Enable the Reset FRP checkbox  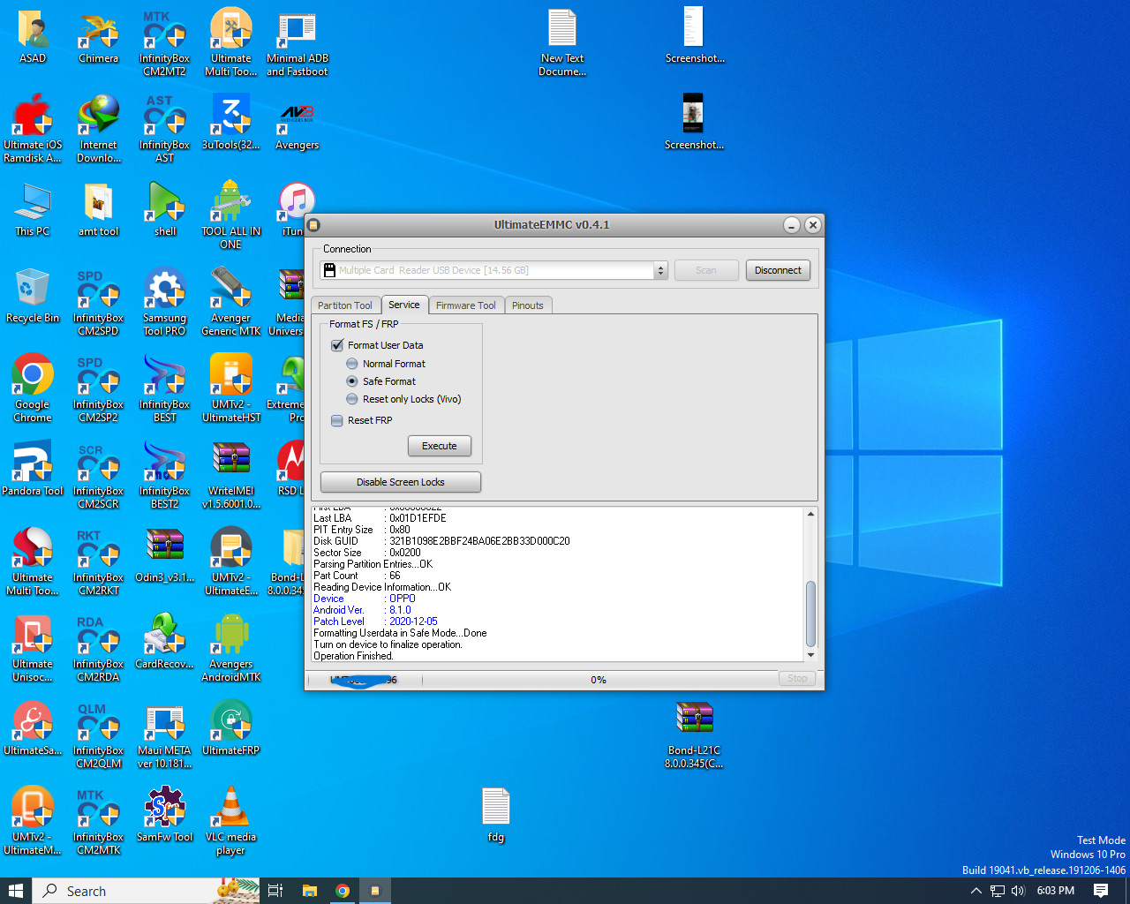click(x=337, y=420)
